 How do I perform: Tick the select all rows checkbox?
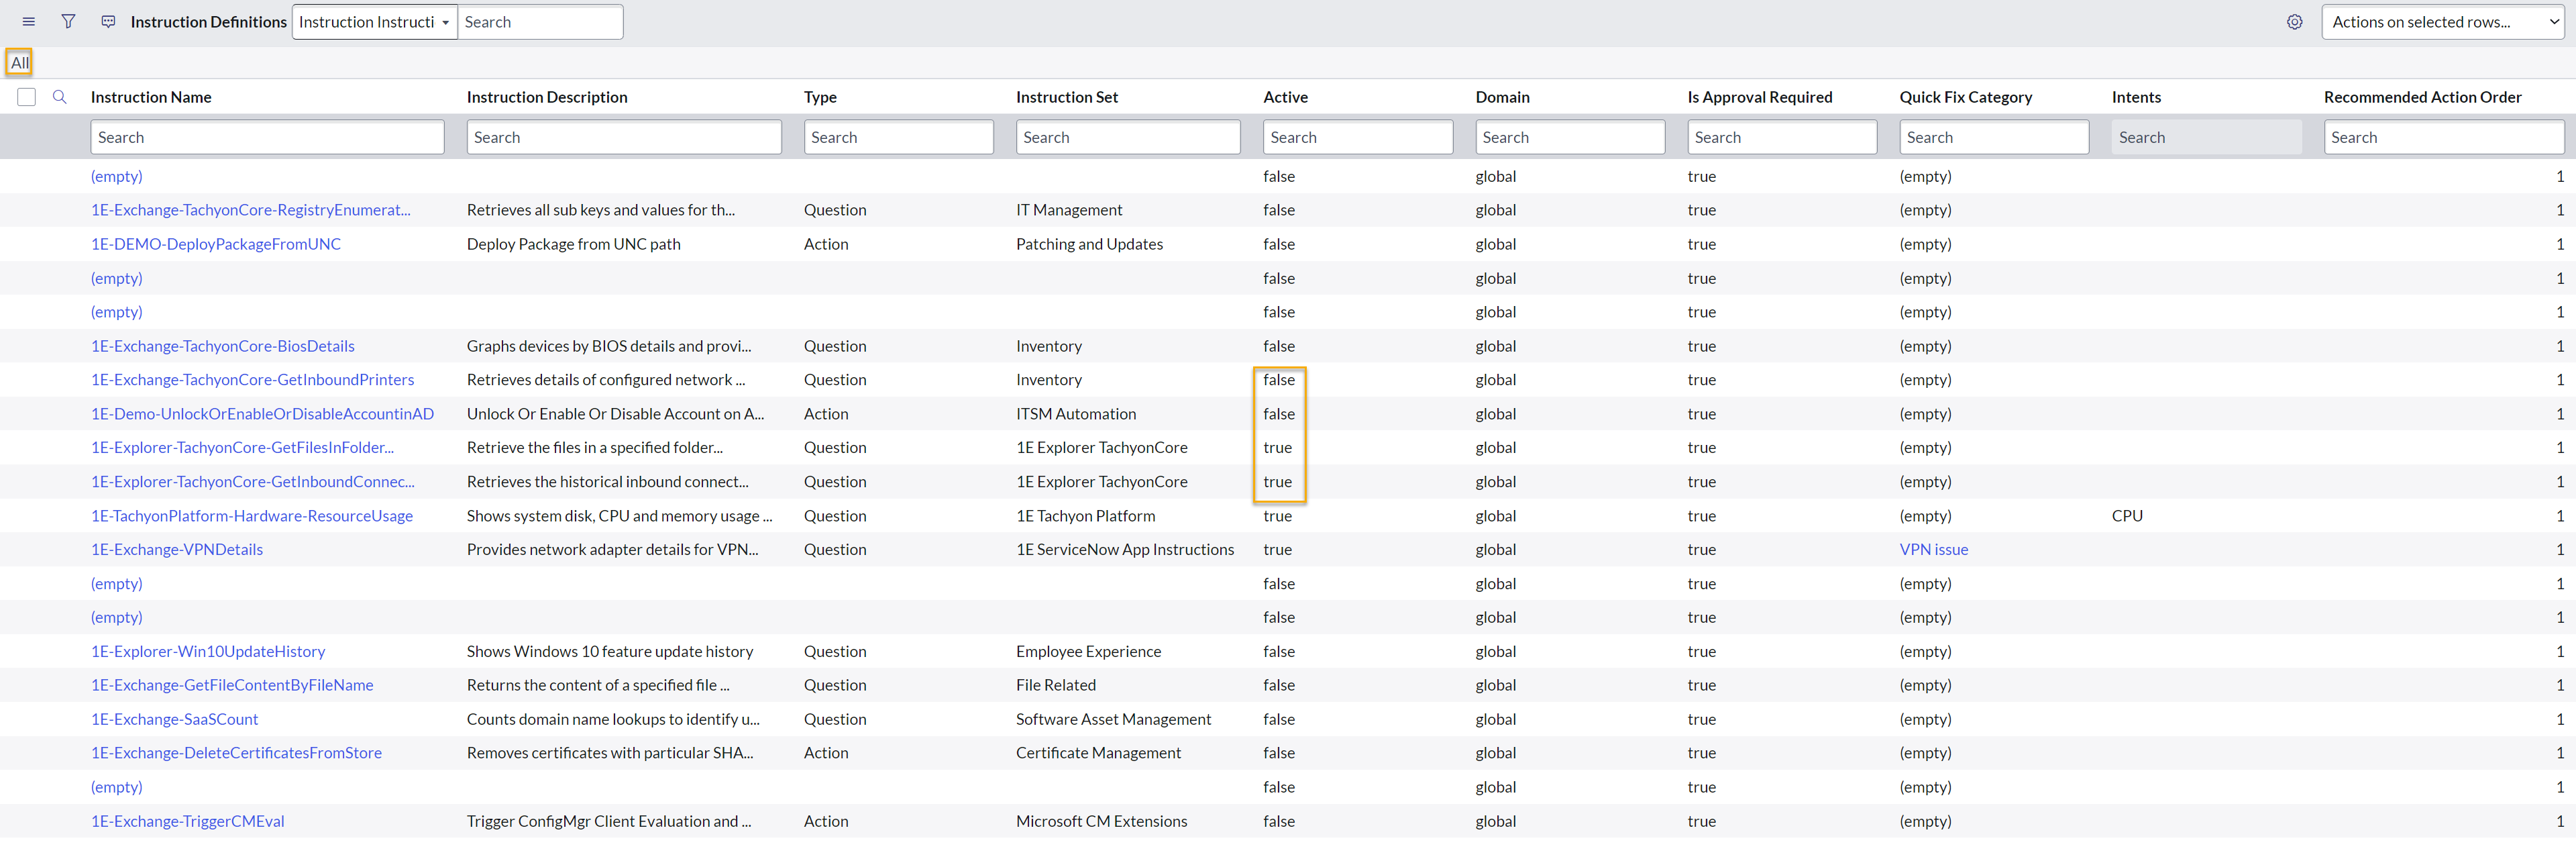[x=27, y=97]
